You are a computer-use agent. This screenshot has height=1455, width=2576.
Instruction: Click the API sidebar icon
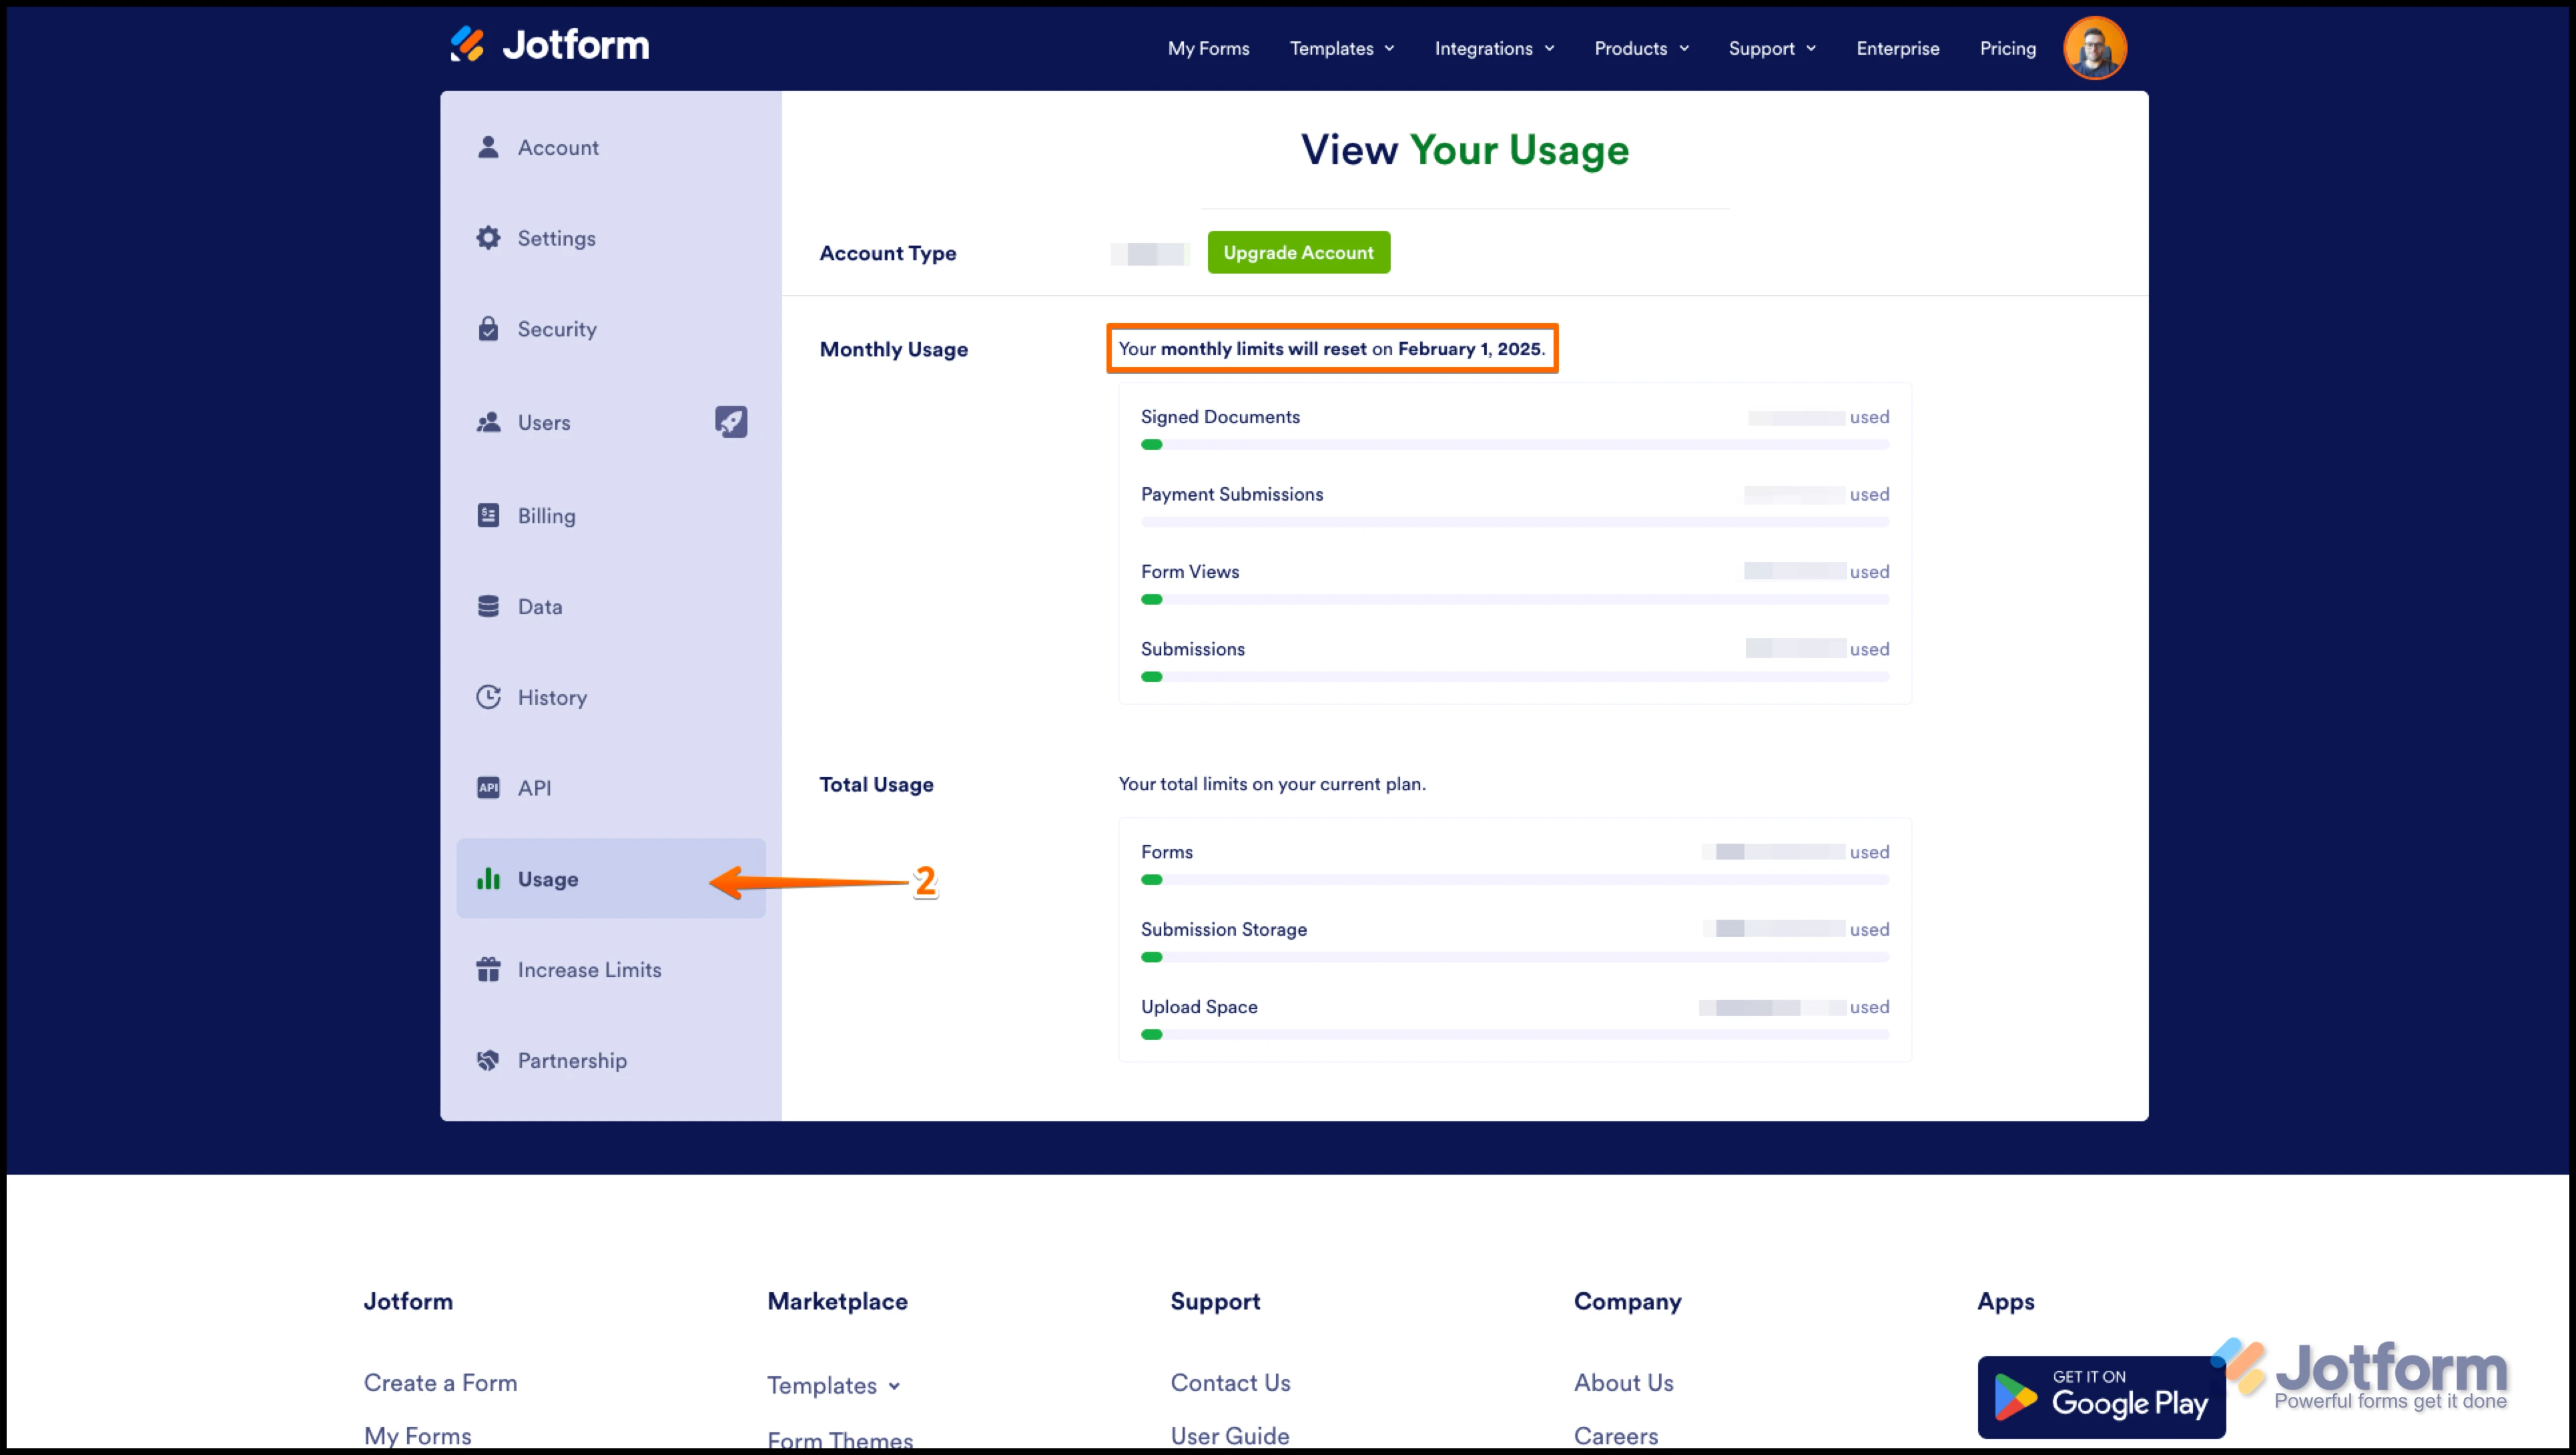click(x=488, y=788)
